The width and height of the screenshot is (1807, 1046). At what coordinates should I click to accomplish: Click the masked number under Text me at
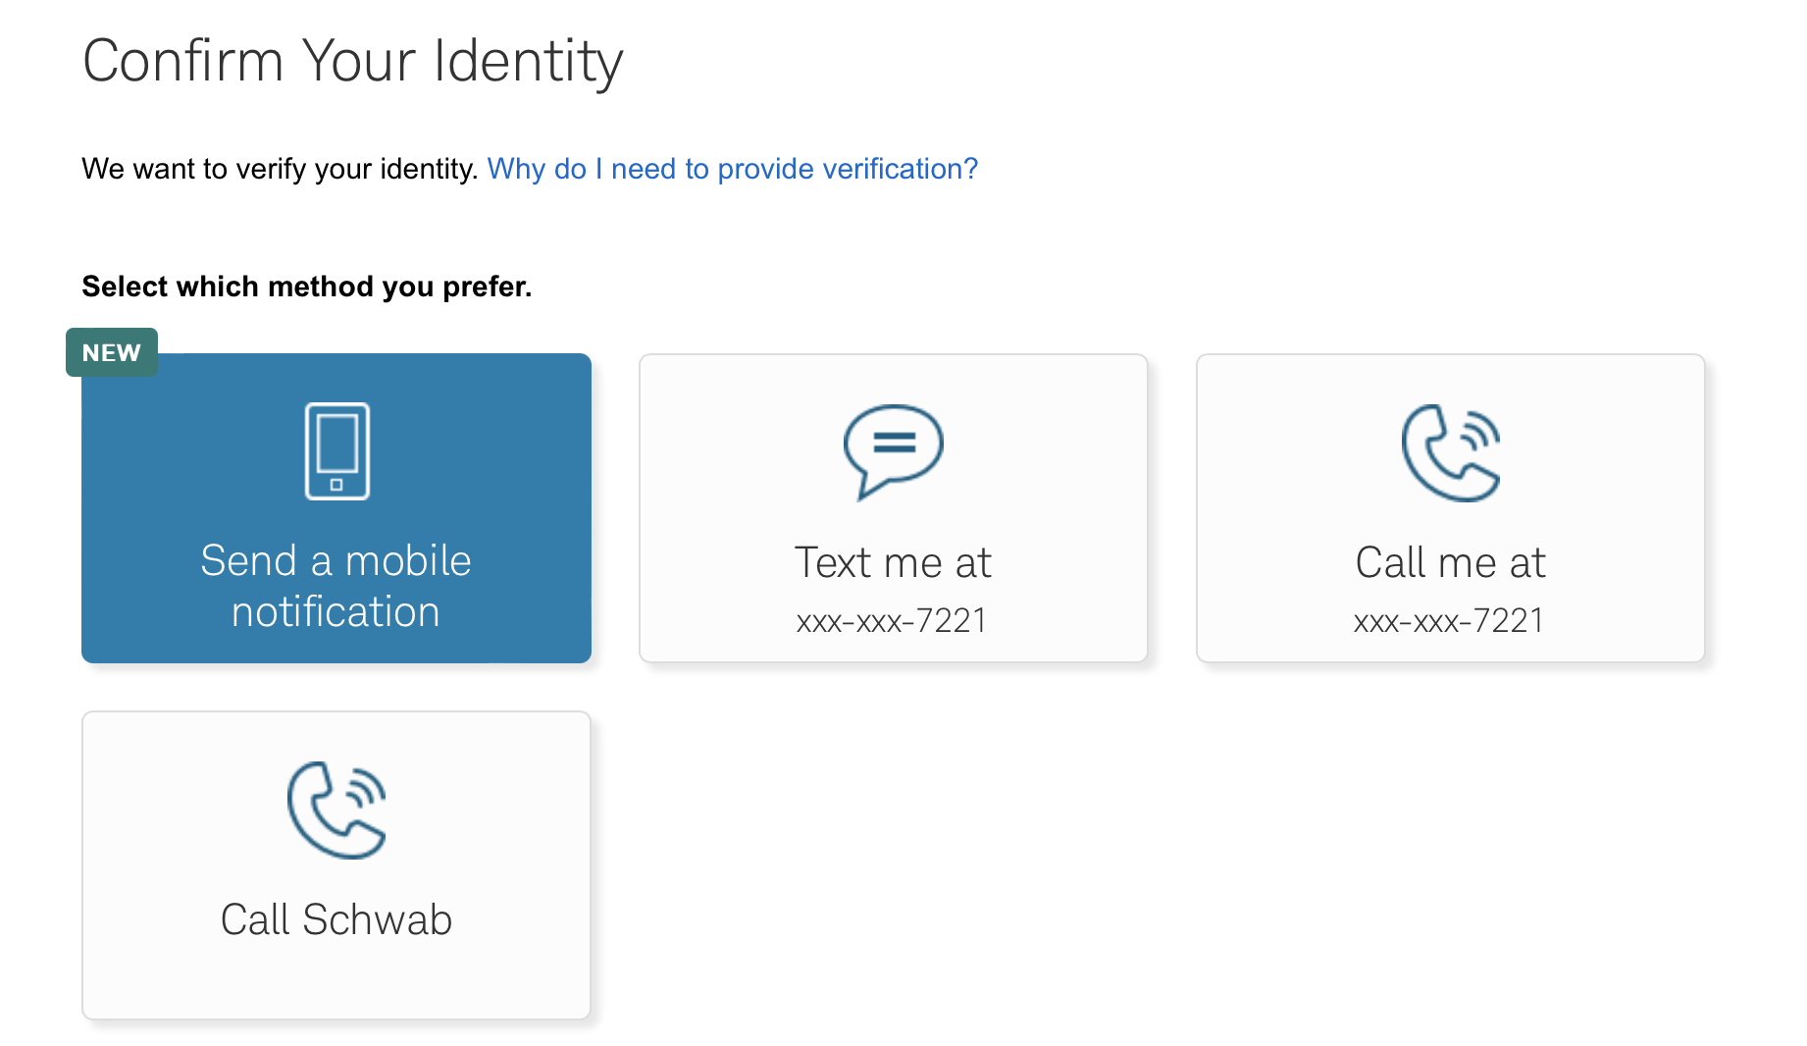[892, 620]
